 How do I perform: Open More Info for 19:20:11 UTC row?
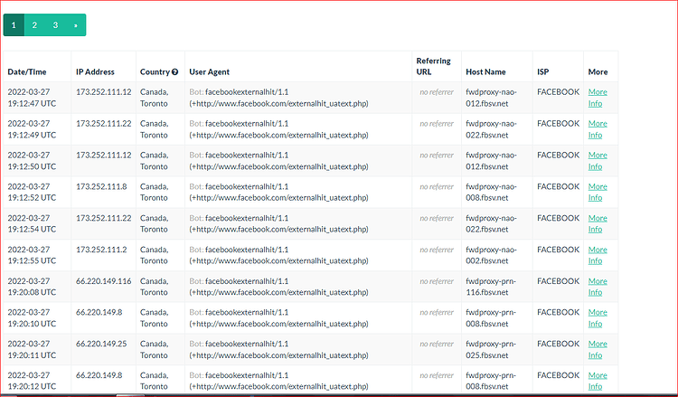pyautogui.click(x=598, y=349)
